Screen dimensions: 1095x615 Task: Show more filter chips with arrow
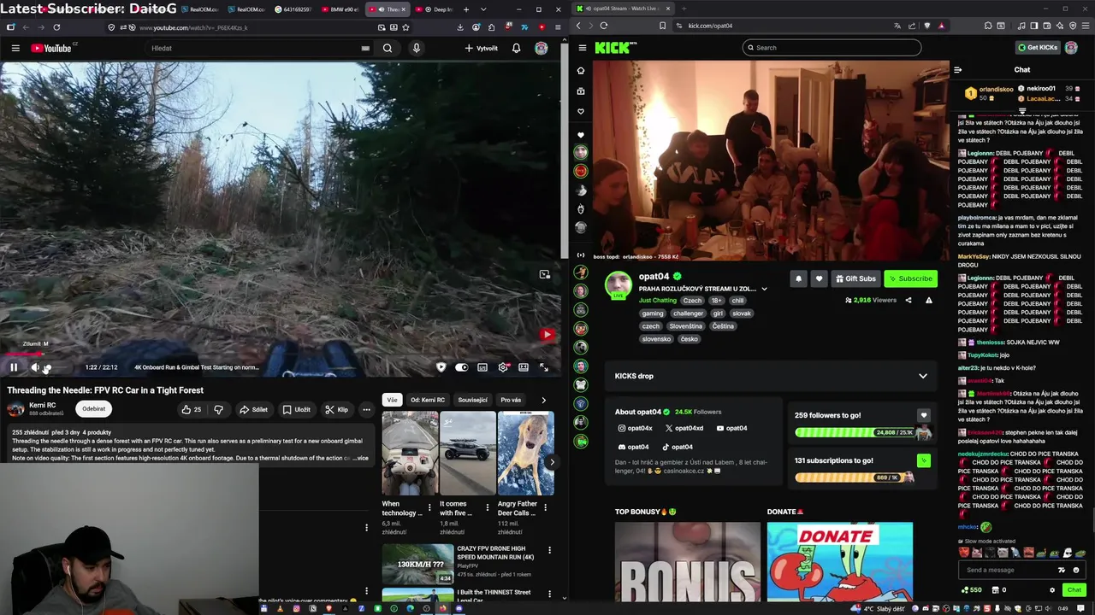(x=543, y=400)
